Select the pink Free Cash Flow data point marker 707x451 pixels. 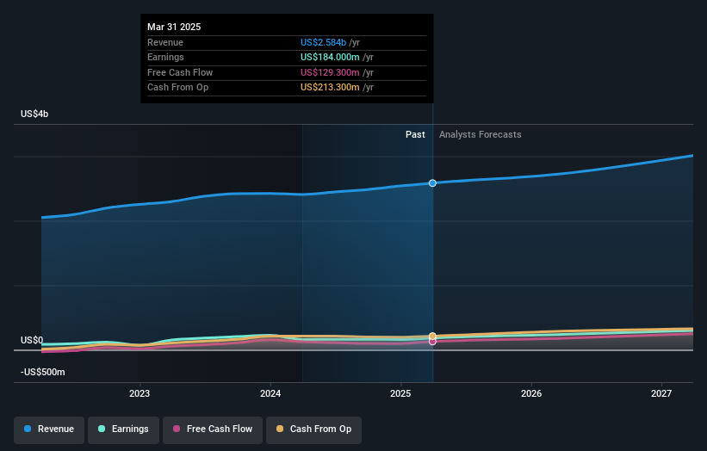click(432, 342)
